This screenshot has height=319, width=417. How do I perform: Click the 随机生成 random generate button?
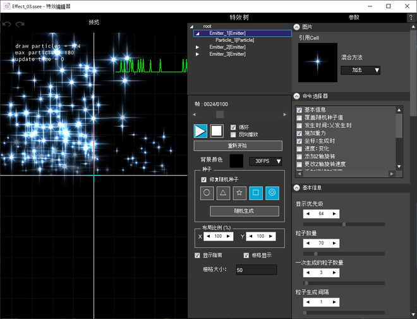click(x=244, y=211)
